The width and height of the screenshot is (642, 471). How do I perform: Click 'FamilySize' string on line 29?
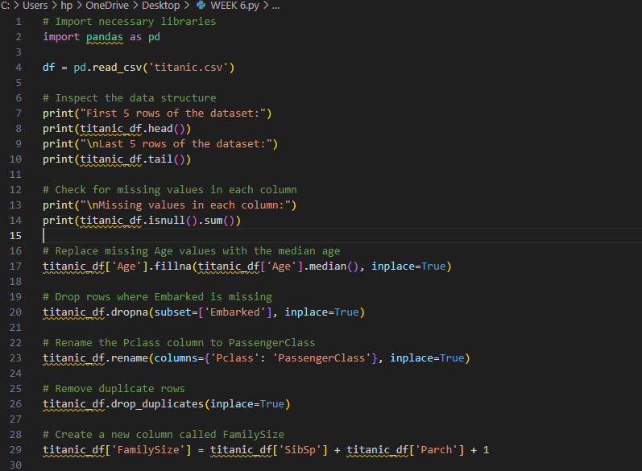click(148, 450)
